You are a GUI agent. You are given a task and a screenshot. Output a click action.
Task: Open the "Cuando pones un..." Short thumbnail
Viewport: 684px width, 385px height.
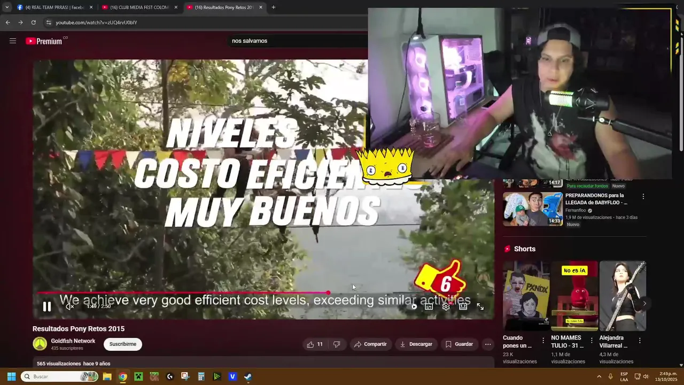(x=526, y=296)
